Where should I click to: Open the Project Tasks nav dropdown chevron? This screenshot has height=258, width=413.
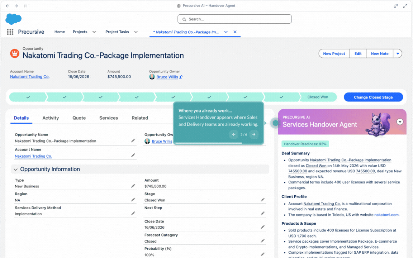coord(136,32)
